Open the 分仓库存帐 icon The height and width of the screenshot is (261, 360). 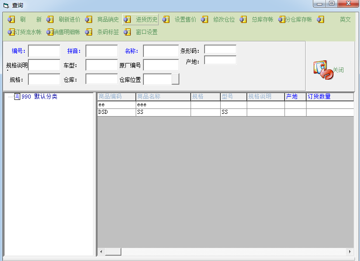pos(282,19)
